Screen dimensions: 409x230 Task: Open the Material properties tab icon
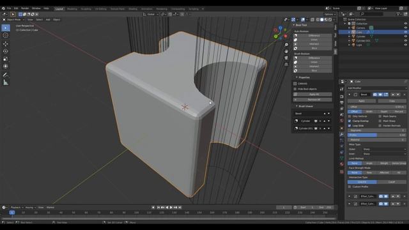(342, 164)
